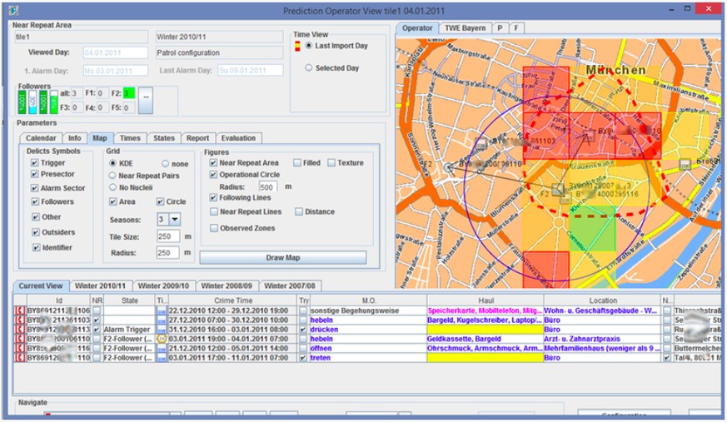This screenshot has width=727, height=422.
Task: Click the green F2 follower count field
Action: (128, 93)
